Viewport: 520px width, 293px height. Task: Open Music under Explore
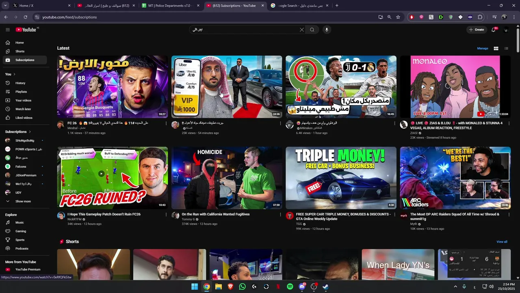pyautogui.click(x=25, y=223)
